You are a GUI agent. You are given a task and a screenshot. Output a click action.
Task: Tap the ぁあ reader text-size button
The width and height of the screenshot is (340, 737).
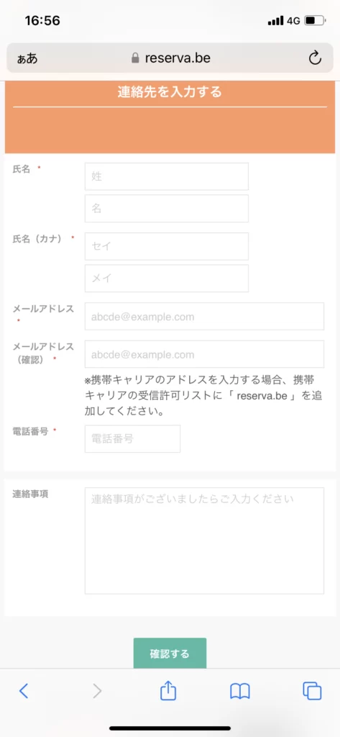tap(27, 59)
